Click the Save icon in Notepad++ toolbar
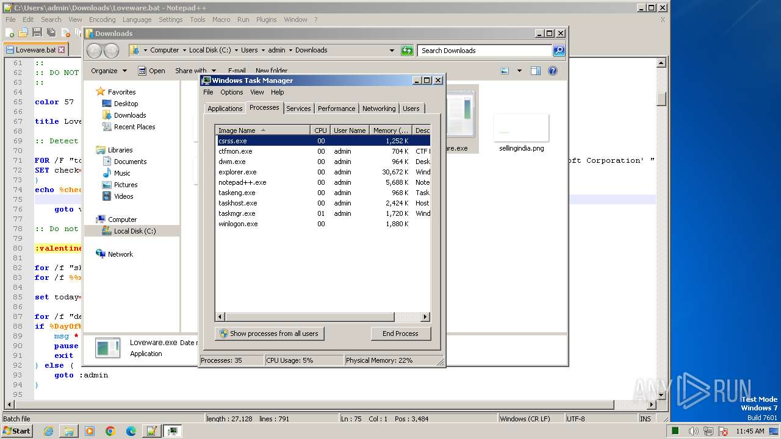Viewport: 781px width, 439px height. tap(37, 32)
